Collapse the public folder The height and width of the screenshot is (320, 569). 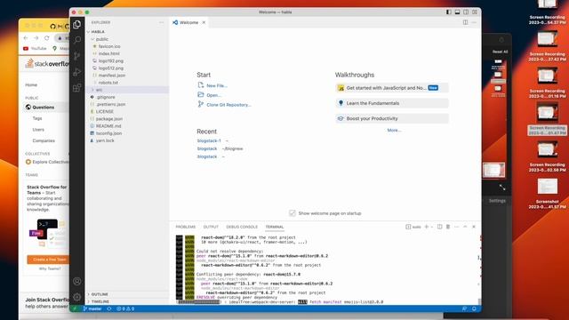coord(127,39)
